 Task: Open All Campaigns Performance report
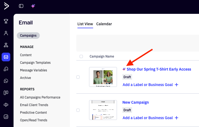pyautogui.click(x=40, y=97)
